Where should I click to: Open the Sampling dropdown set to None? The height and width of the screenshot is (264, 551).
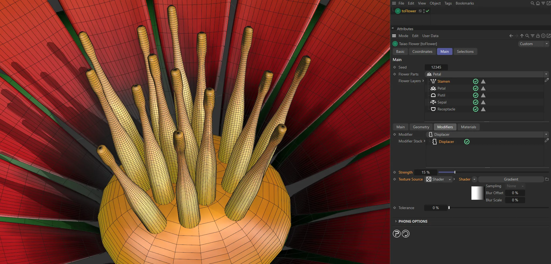click(x=514, y=186)
